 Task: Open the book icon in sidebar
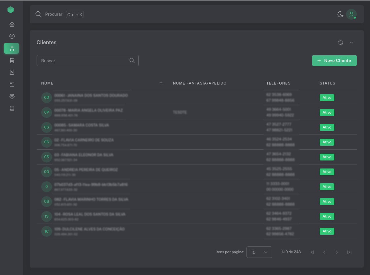click(12, 108)
